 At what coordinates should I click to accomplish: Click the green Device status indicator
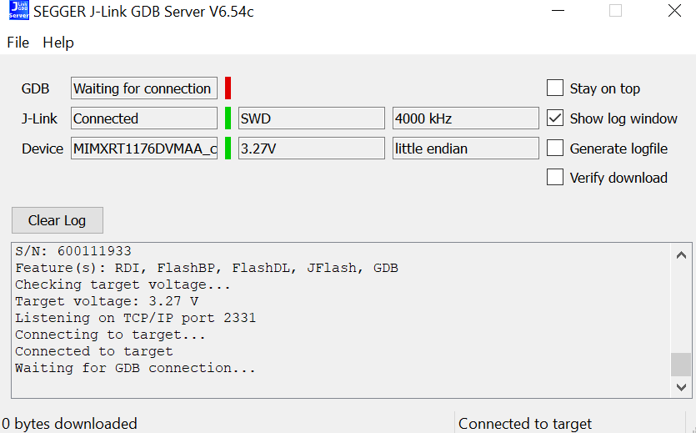click(228, 149)
